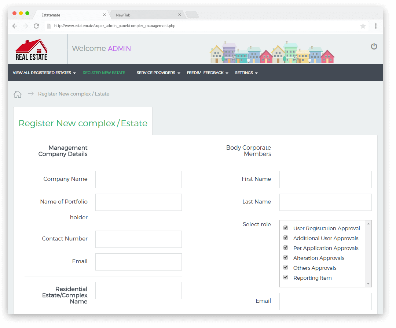Open the Service Providers dropdown
The height and width of the screenshot is (328, 396).
158,73
